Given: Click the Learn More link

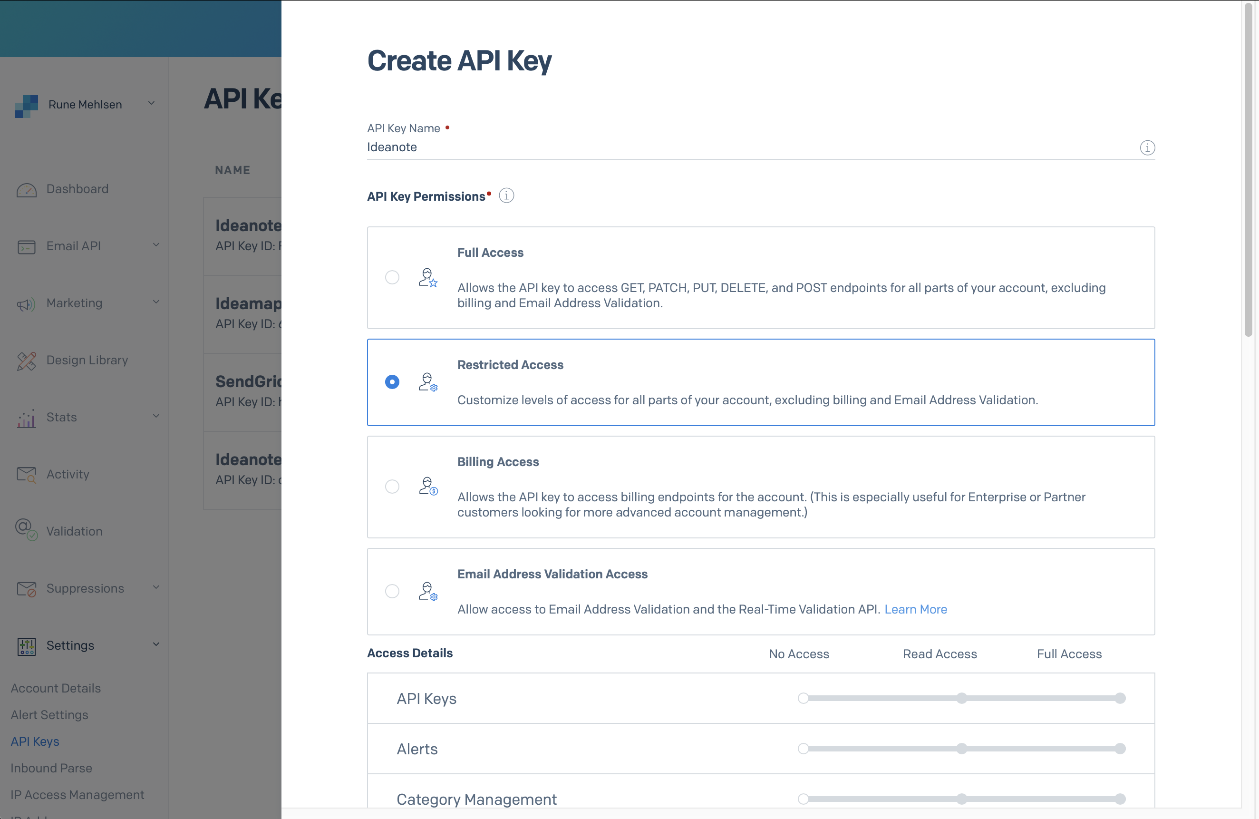Looking at the screenshot, I should [916, 609].
